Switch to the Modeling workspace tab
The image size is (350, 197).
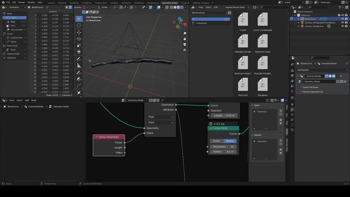point(62,3)
